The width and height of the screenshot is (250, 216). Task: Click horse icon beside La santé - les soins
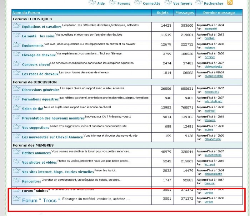16,35
